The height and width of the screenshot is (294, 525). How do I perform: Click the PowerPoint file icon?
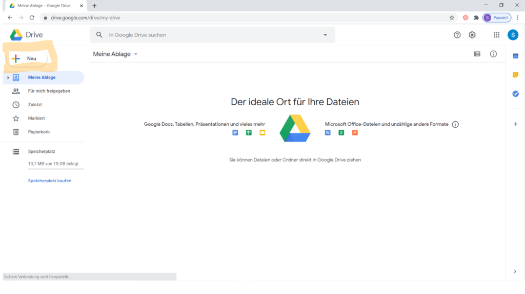(x=355, y=133)
